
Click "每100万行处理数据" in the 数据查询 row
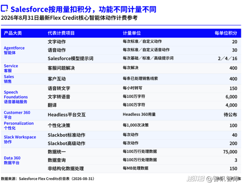(x=140, y=160)
